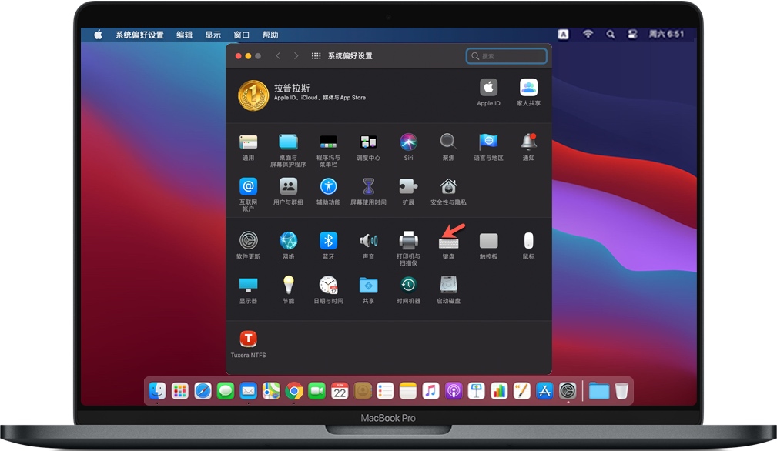Image resolution: width=777 pixels, height=451 pixels.
Task: Open the 显示器 (Displays) preferences
Action: (x=248, y=286)
